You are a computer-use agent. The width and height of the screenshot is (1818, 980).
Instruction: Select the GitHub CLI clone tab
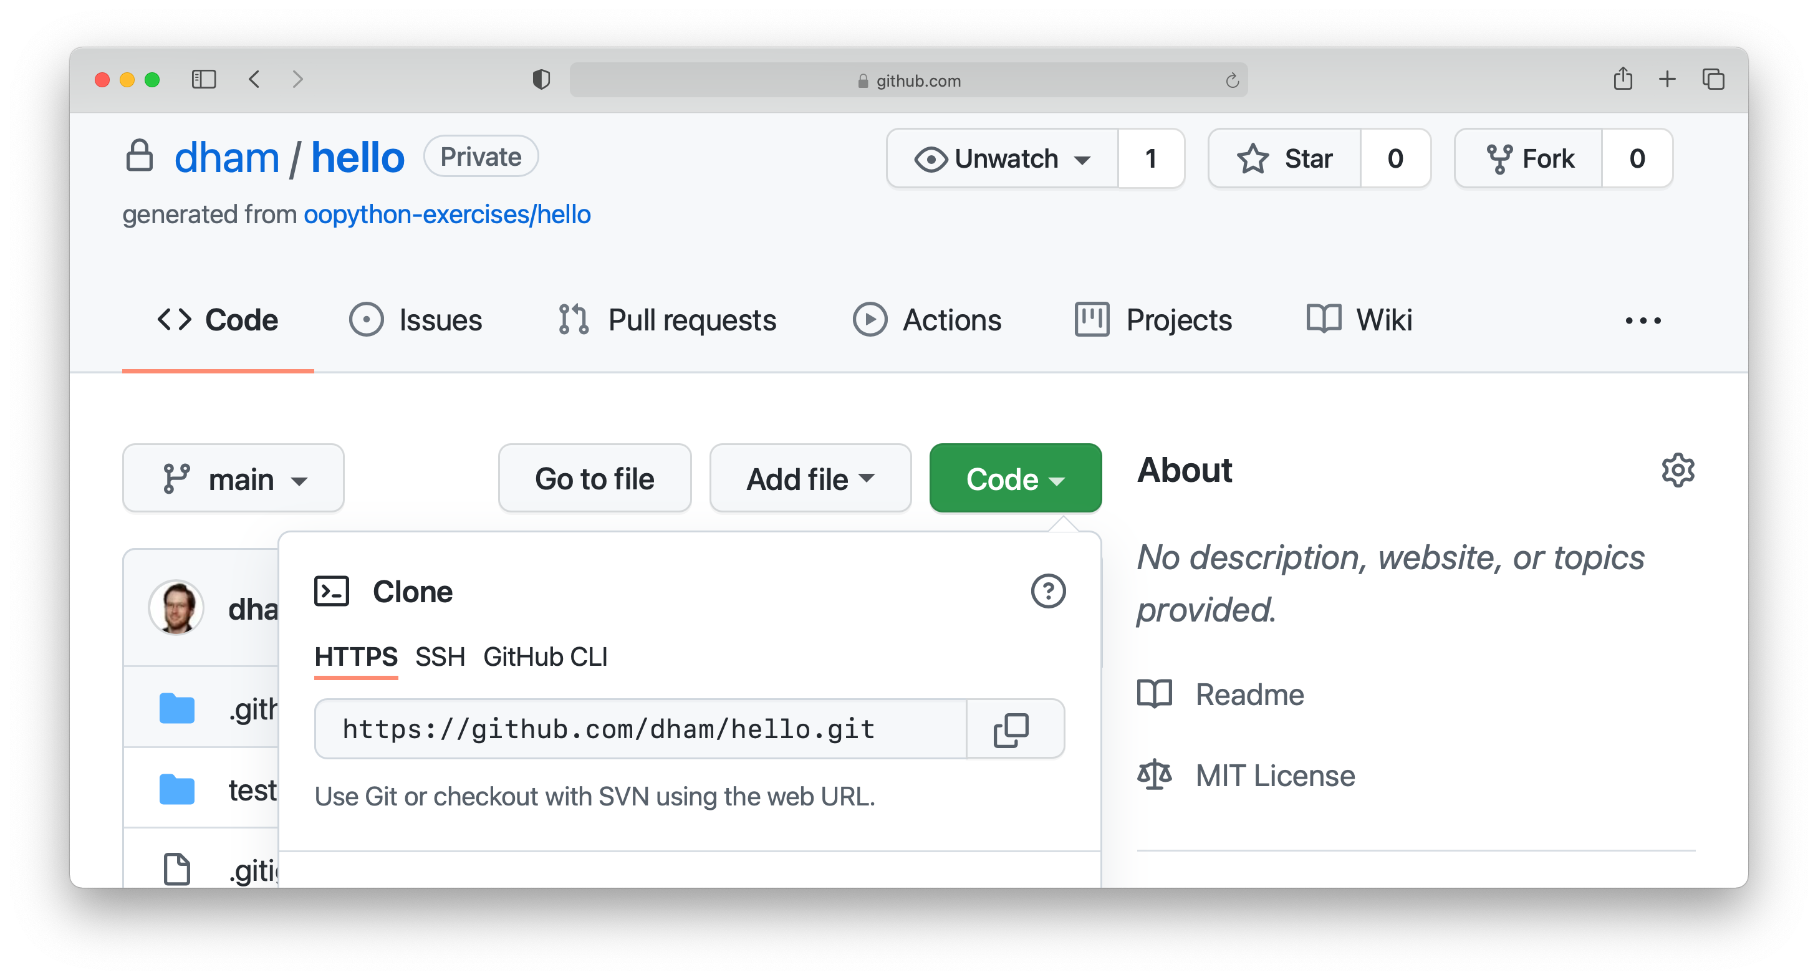pyautogui.click(x=545, y=657)
